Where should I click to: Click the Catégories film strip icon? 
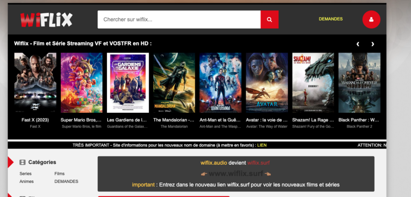22,162
